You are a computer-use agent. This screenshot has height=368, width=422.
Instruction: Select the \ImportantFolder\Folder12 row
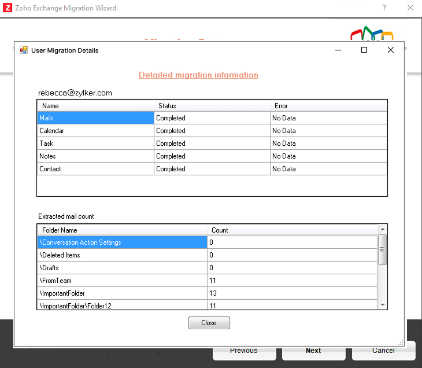tap(207, 305)
